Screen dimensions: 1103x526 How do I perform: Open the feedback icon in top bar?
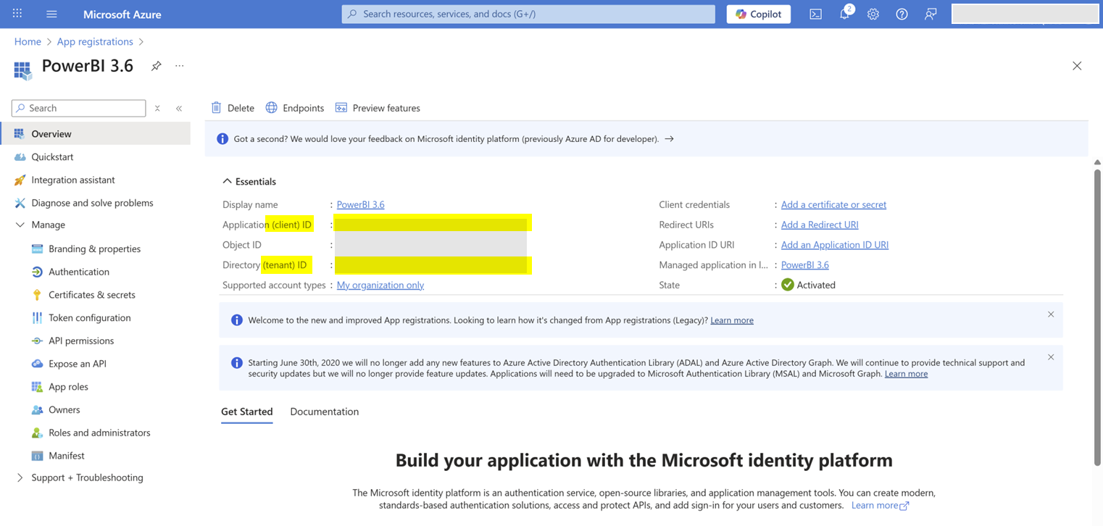point(931,14)
